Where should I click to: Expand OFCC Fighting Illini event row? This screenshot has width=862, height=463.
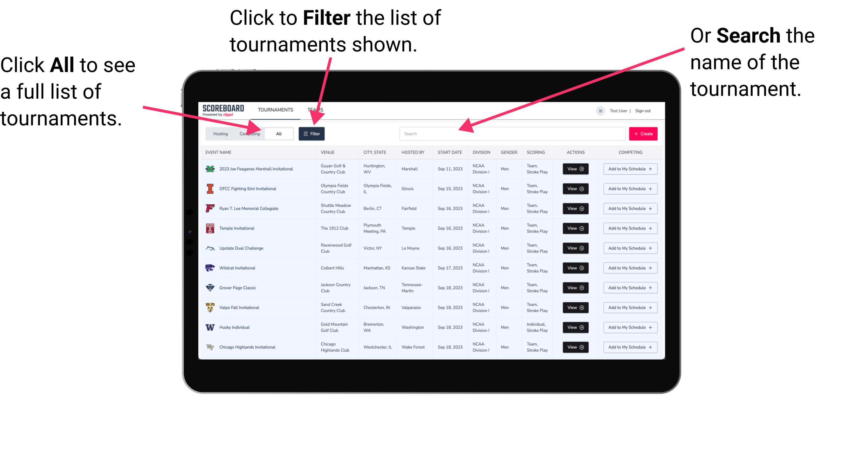[575, 189]
